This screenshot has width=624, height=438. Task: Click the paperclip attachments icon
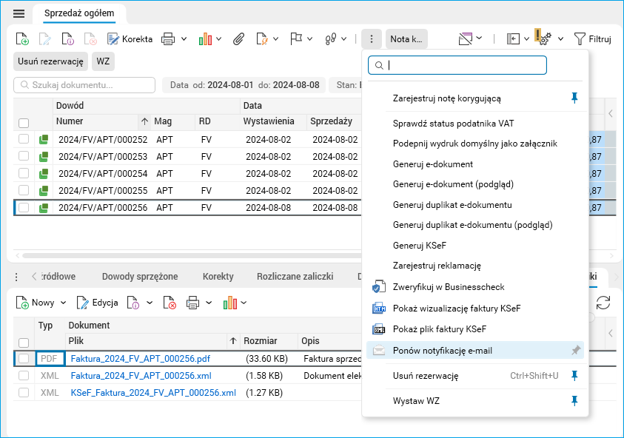click(238, 39)
